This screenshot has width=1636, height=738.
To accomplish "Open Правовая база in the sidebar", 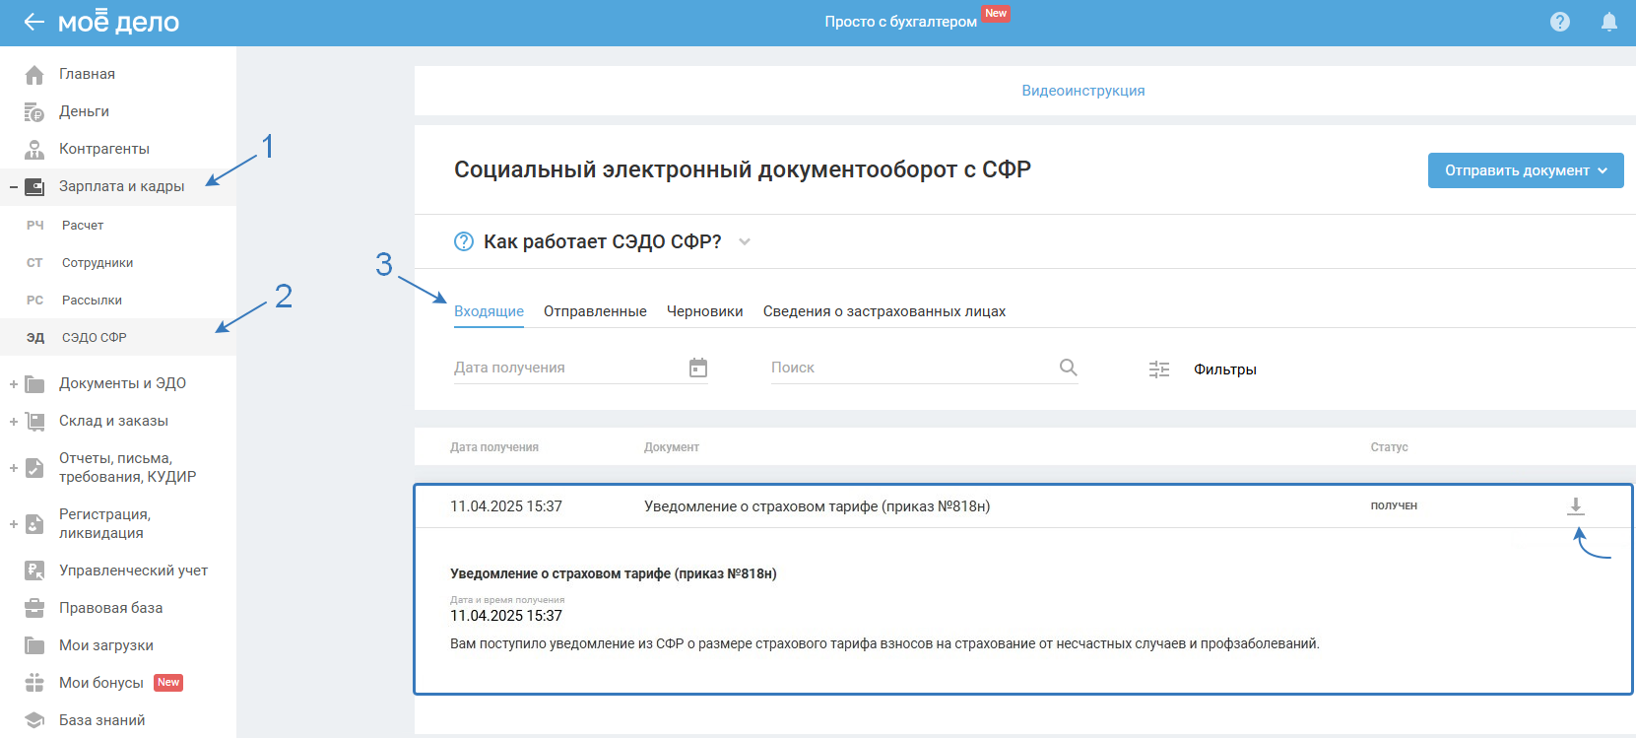I will (111, 608).
